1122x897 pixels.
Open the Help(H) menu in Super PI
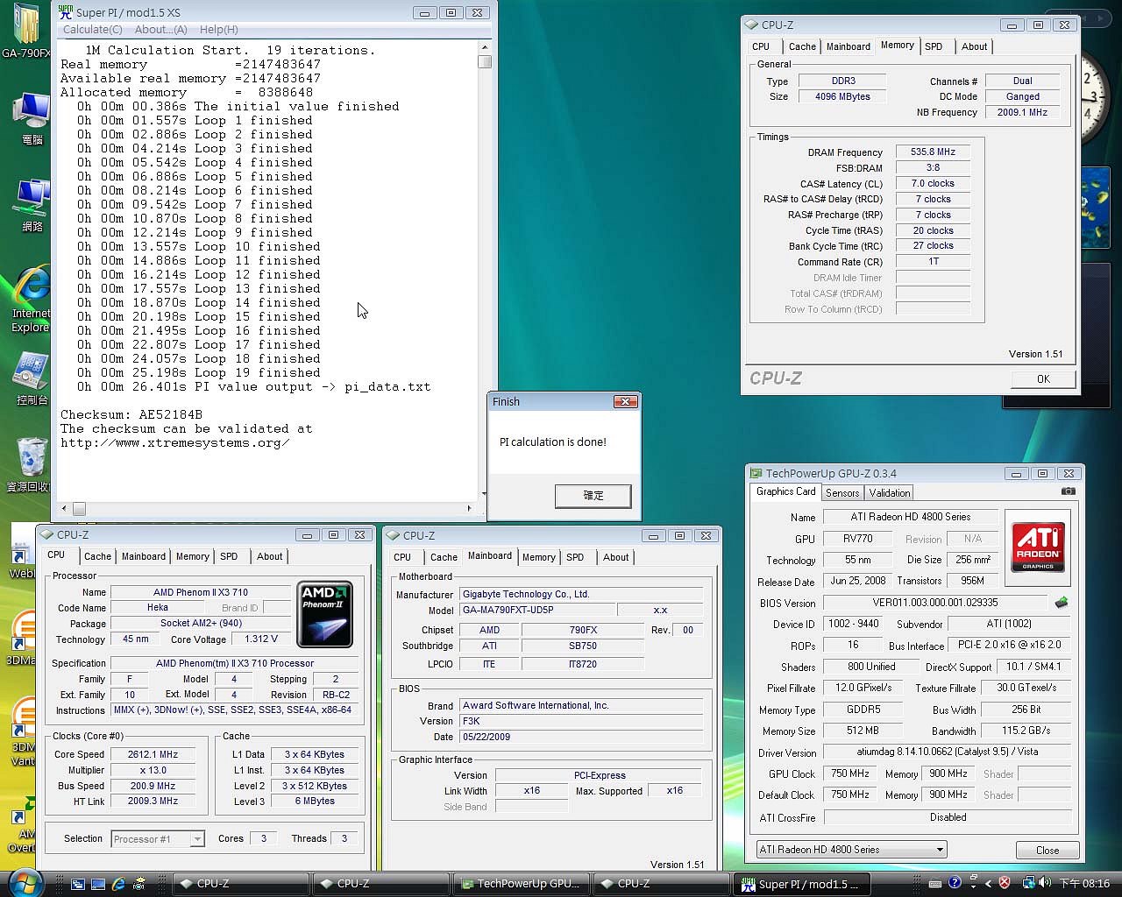(219, 30)
